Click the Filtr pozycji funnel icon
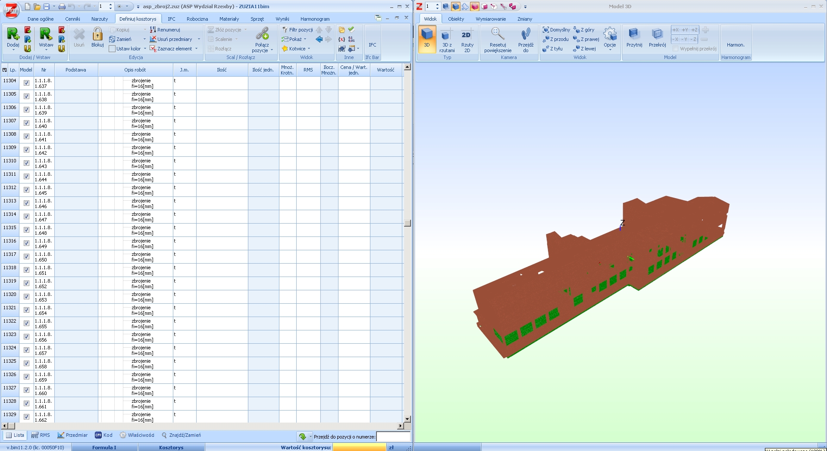The width and height of the screenshot is (827, 451). pyautogui.click(x=285, y=30)
